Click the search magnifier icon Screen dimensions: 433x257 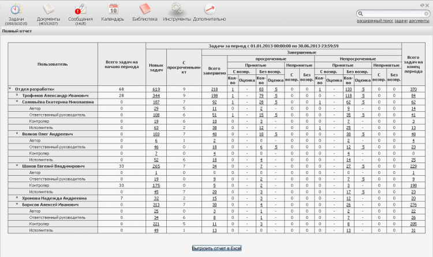tap(360, 13)
